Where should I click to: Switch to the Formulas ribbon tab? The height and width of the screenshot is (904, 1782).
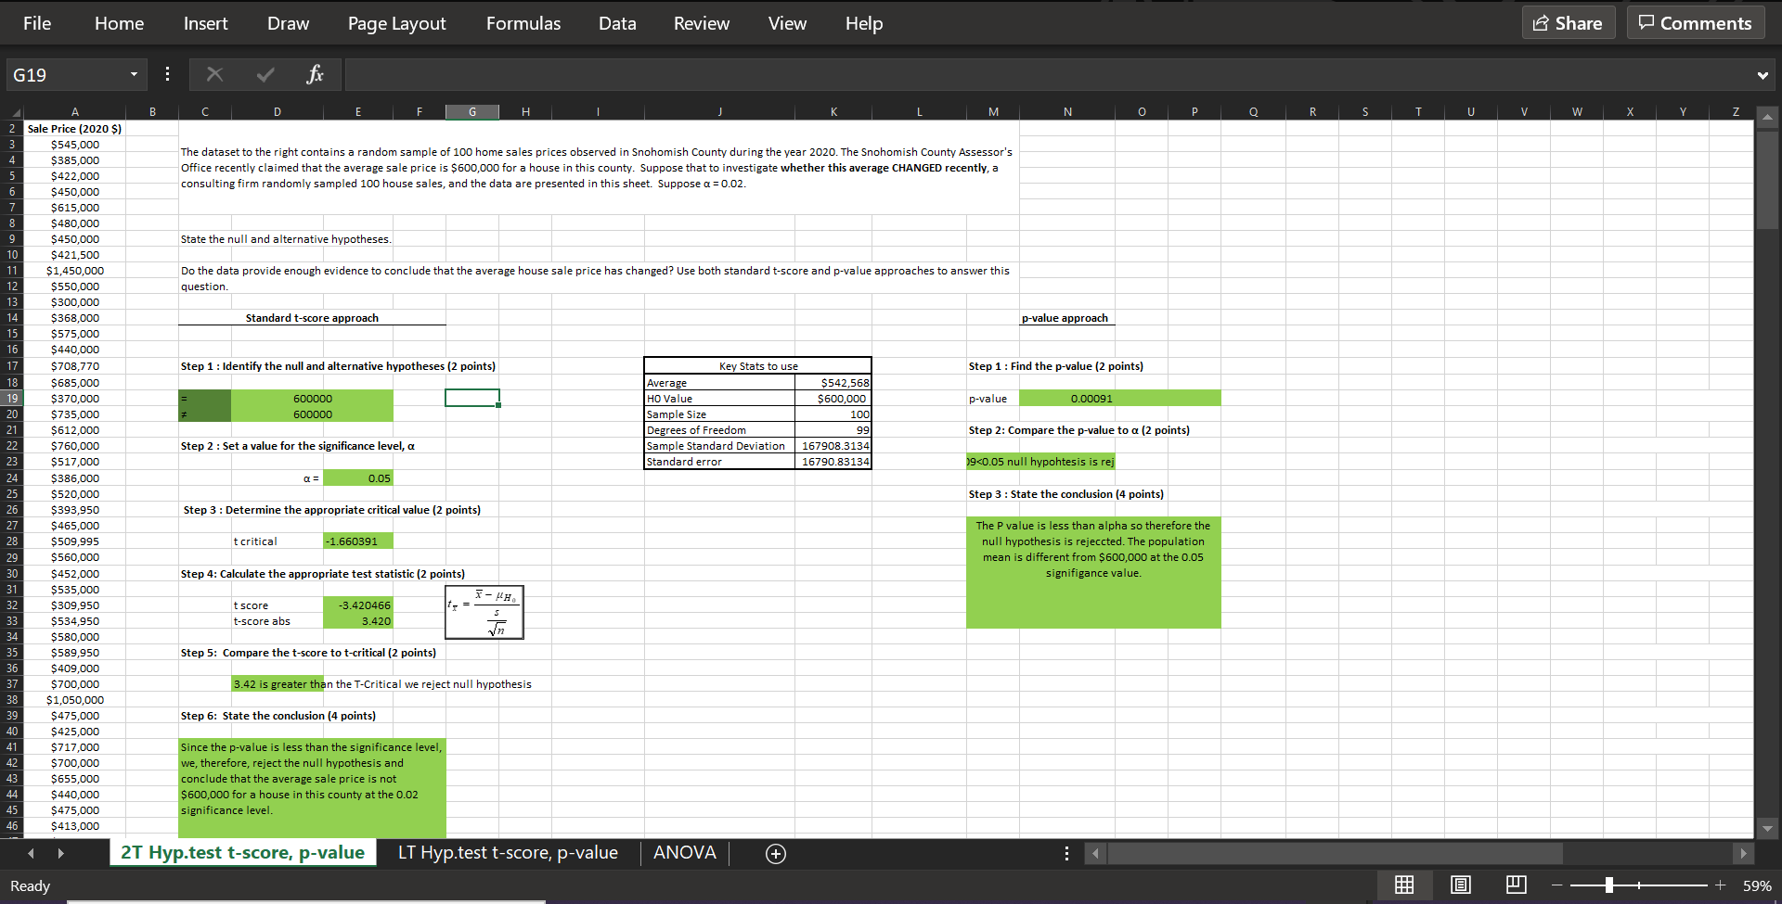click(523, 23)
